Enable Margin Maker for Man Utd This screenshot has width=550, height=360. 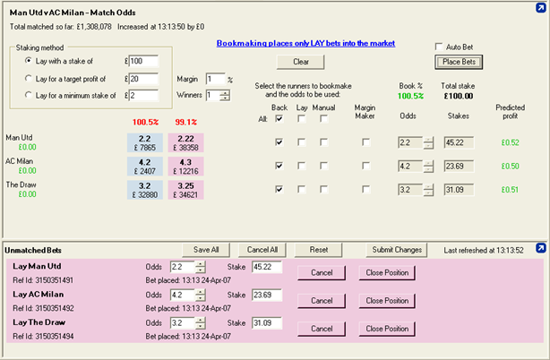coord(365,142)
